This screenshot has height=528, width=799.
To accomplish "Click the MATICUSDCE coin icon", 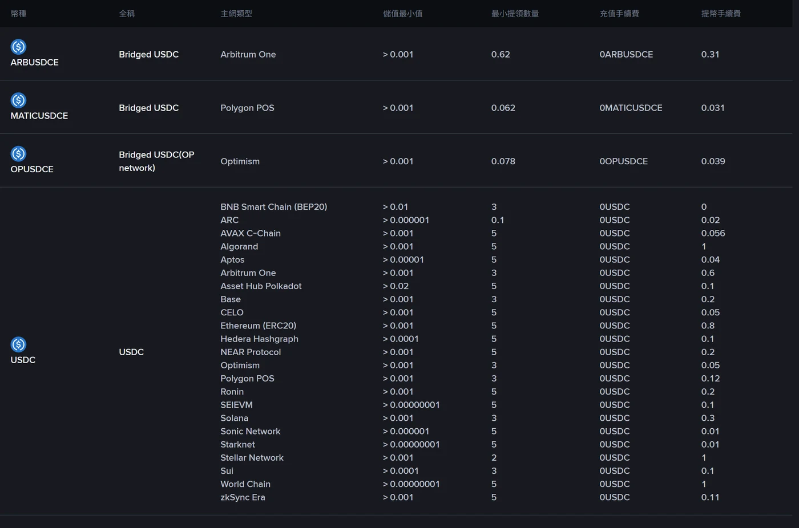I will coord(18,100).
